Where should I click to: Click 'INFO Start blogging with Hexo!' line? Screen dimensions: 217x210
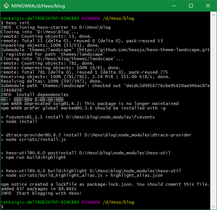click(41, 193)
